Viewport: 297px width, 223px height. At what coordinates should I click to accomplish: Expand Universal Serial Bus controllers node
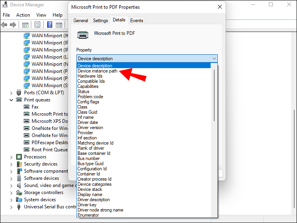pyautogui.click(x=11, y=207)
